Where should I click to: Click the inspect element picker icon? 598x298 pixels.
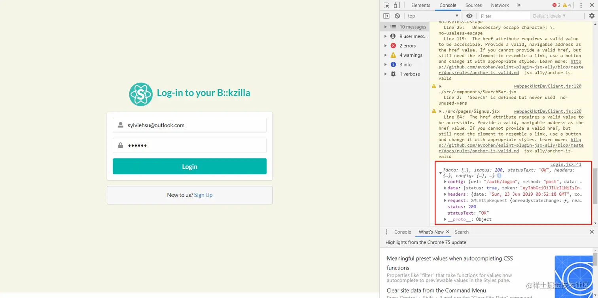point(386,5)
